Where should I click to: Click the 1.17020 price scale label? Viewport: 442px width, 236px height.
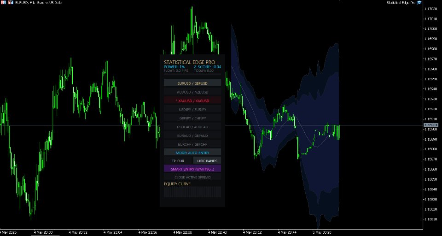click(x=430, y=9)
